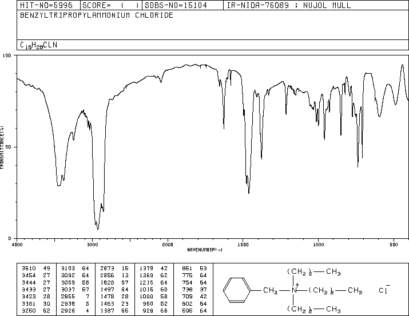Select peak value 3037 in the peak table
The image size is (409, 316).
[x=68, y=289]
